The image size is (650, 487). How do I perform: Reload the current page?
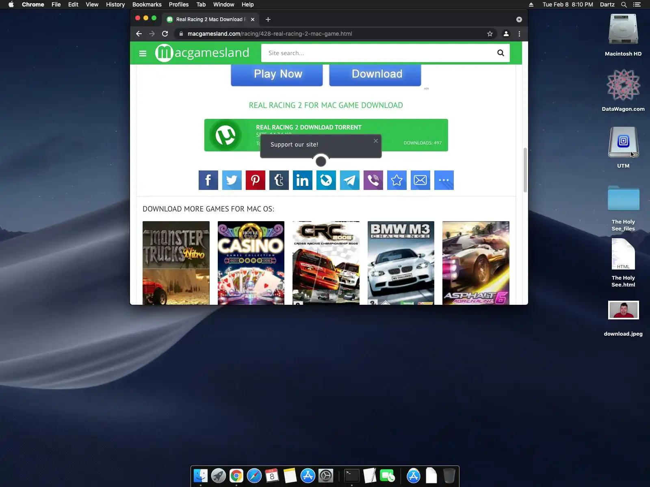[x=165, y=34]
